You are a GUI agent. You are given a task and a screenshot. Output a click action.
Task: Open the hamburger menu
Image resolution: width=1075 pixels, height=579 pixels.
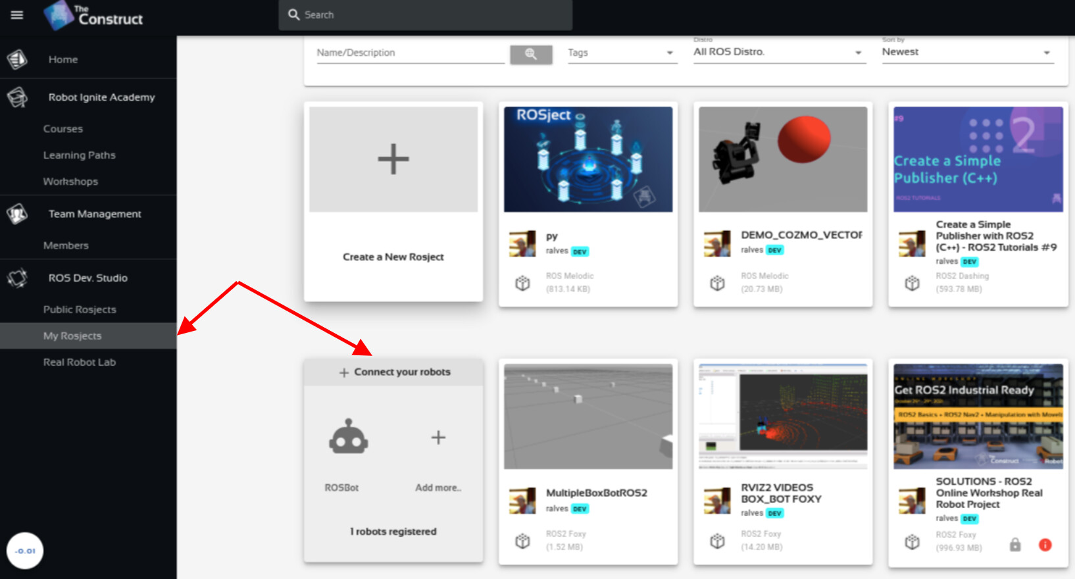coord(17,14)
